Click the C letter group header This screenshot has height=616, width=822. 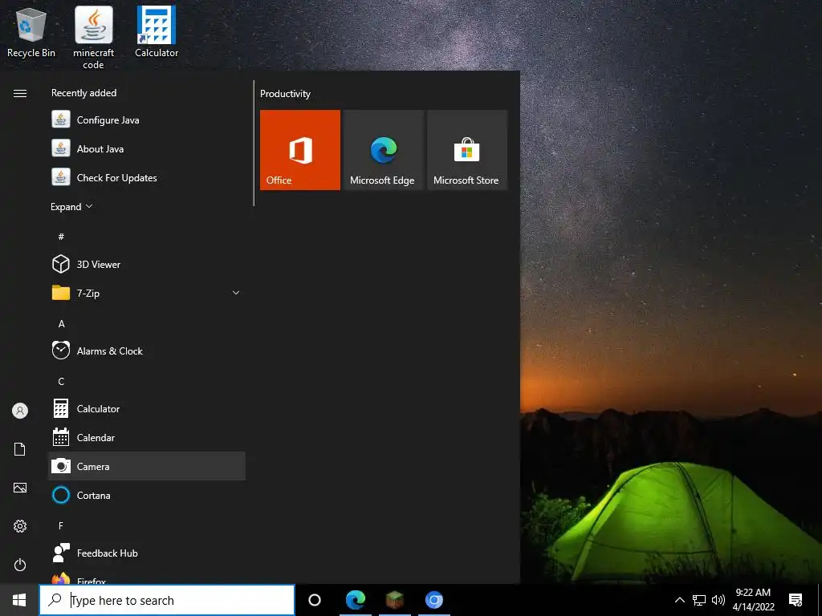pyautogui.click(x=61, y=381)
